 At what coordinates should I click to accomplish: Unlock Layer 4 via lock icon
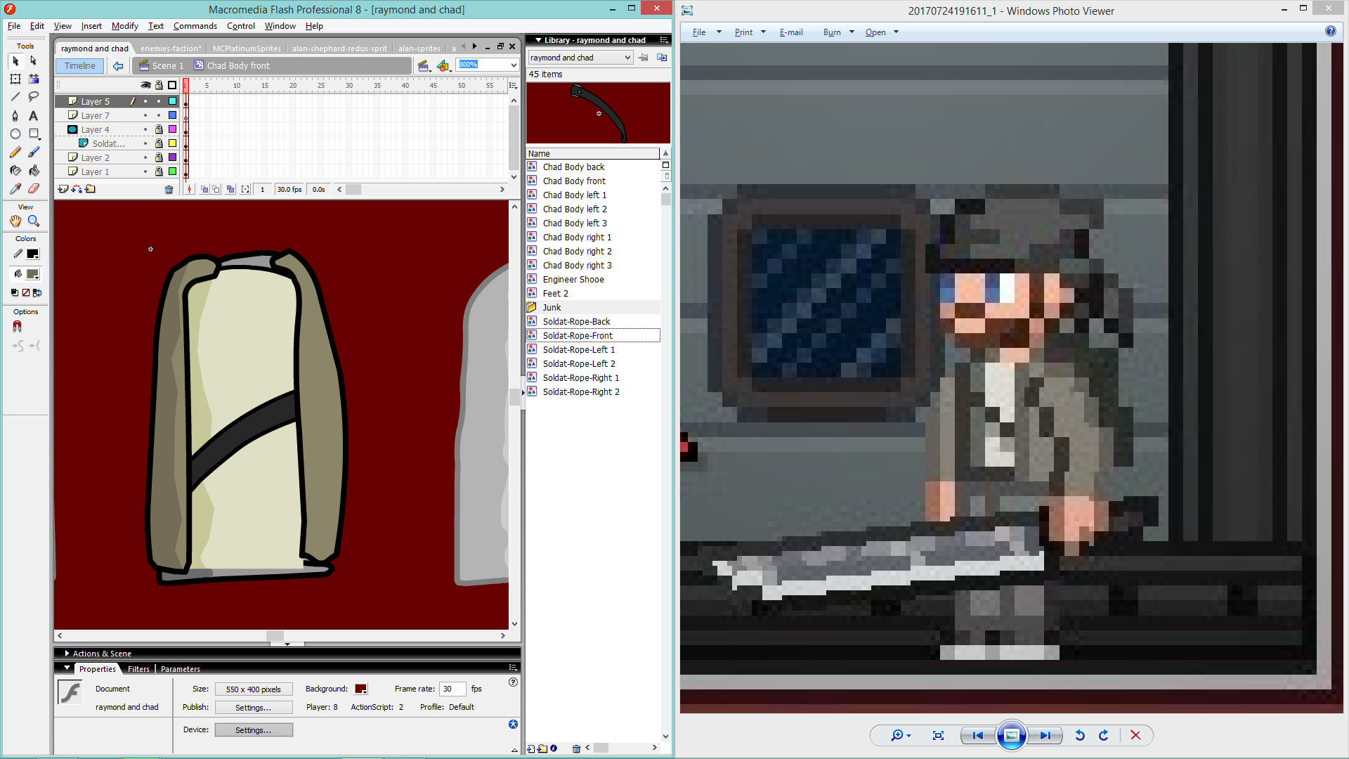159,130
